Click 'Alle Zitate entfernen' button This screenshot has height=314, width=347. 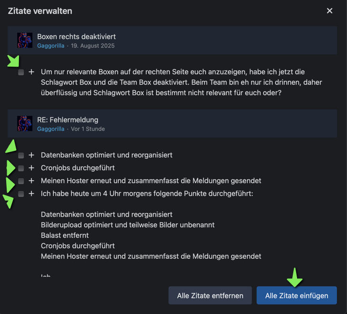[x=210, y=295]
